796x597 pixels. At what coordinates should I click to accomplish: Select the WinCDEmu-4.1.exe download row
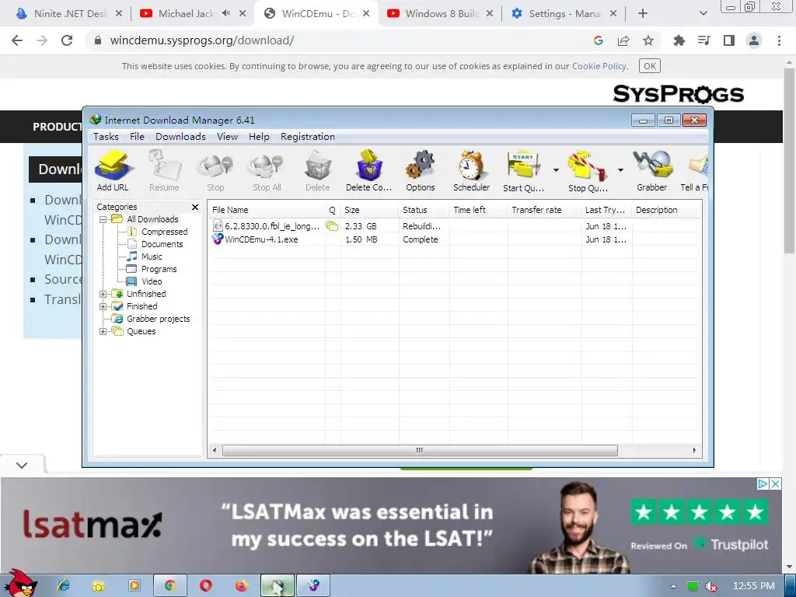pyautogui.click(x=455, y=239)
